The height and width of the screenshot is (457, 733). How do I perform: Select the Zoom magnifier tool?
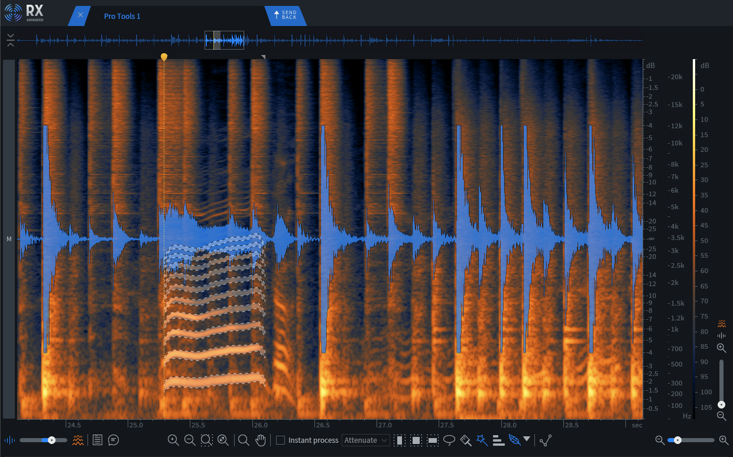pyautogui.click(x=244, y=440)
